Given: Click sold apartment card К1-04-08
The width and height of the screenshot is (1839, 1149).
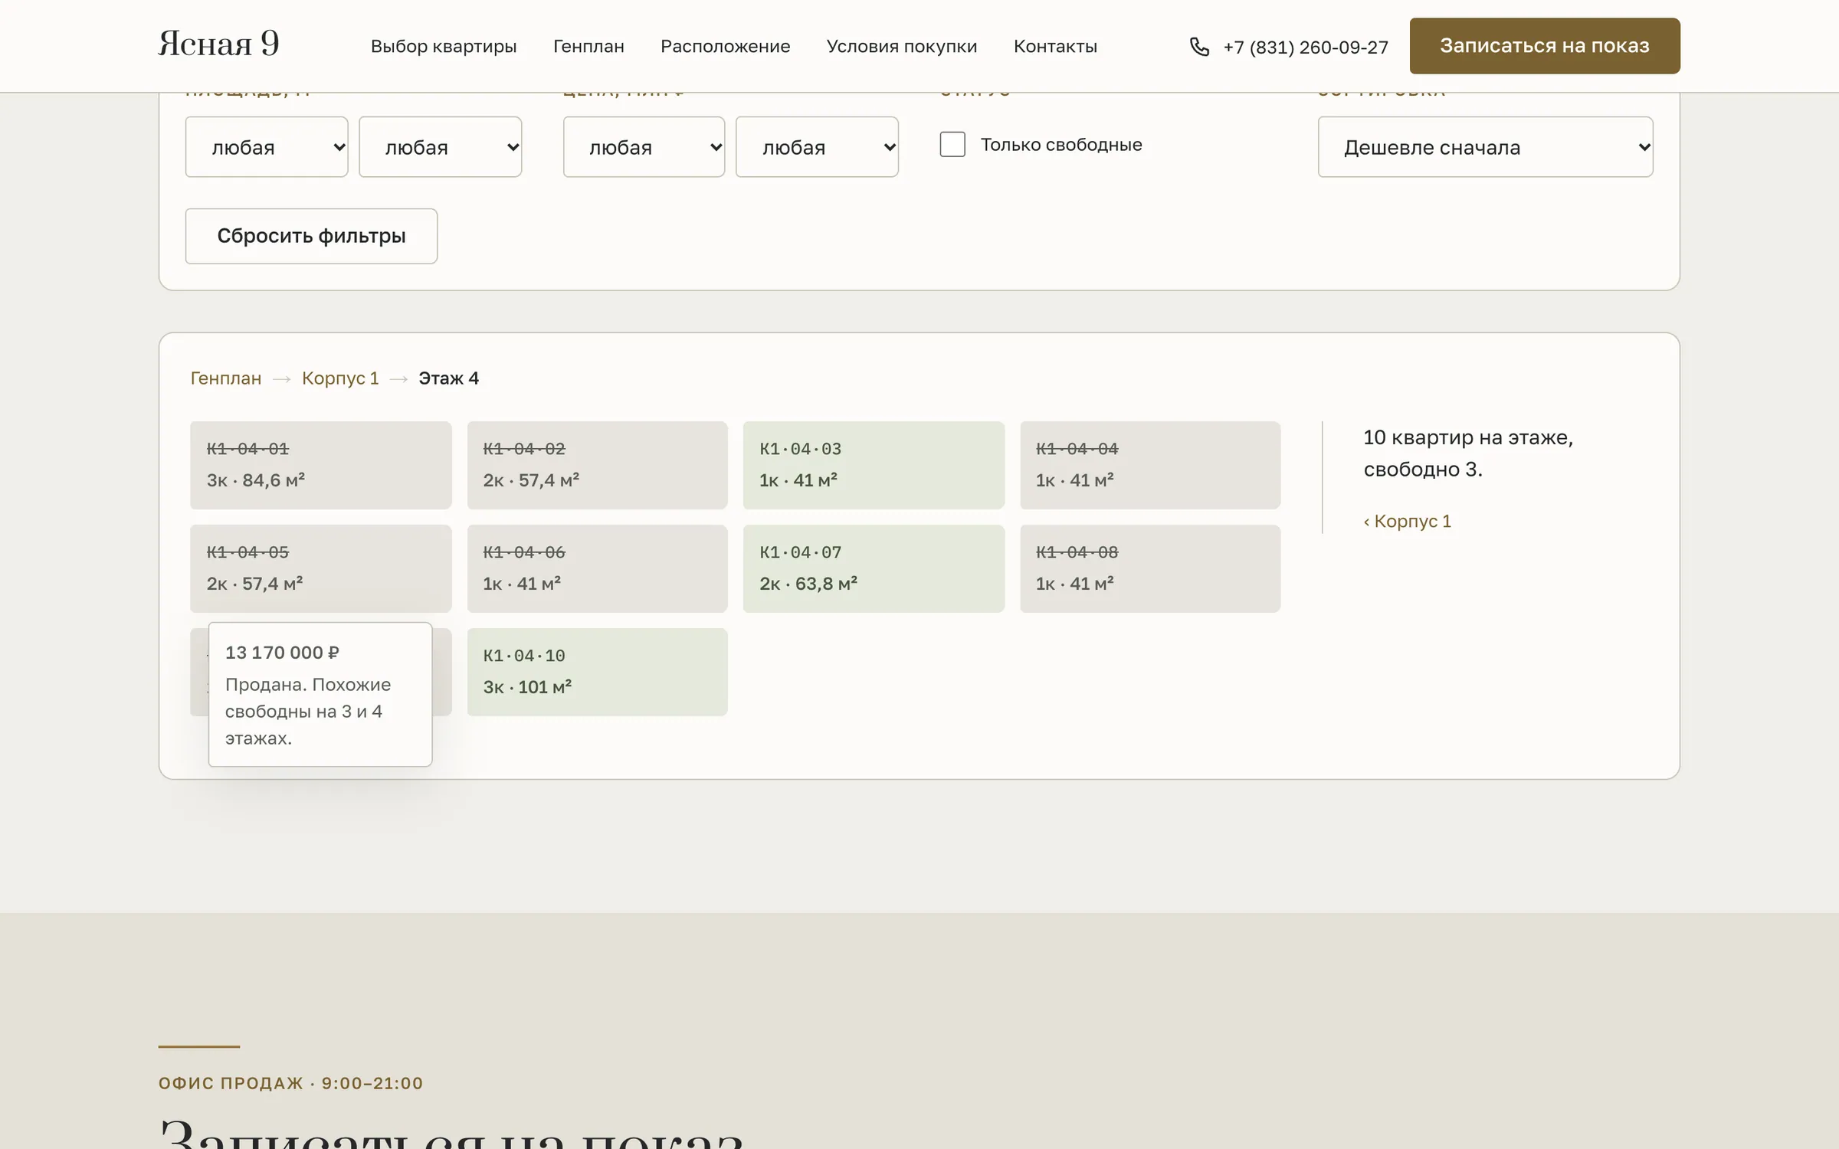Looking at the screenshot, I should (1150, 568).
